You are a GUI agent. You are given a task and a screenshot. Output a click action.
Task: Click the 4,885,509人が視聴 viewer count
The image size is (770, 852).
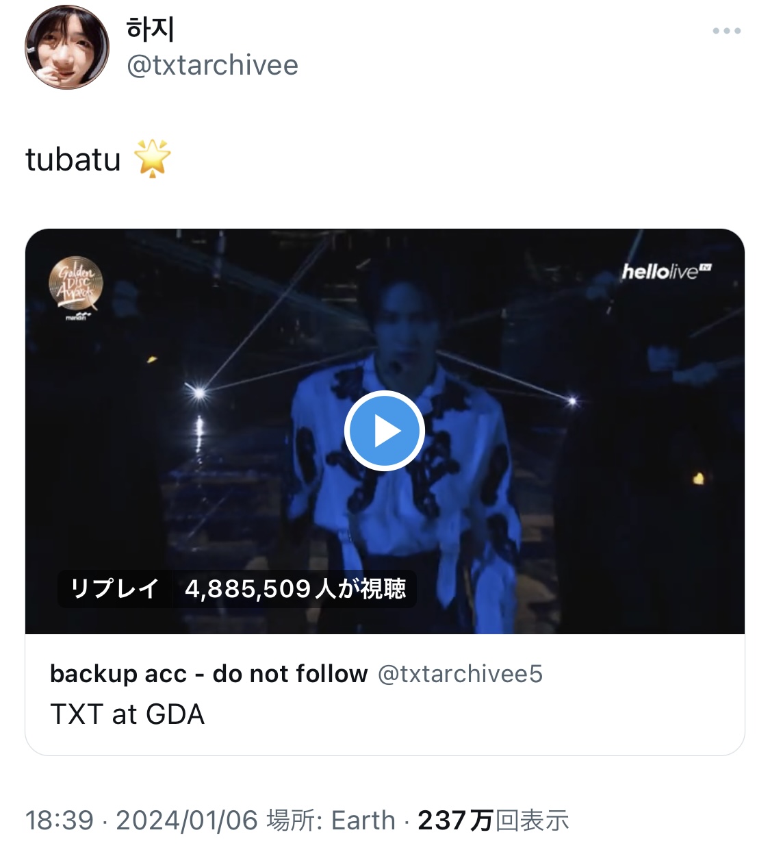point(295,588)
